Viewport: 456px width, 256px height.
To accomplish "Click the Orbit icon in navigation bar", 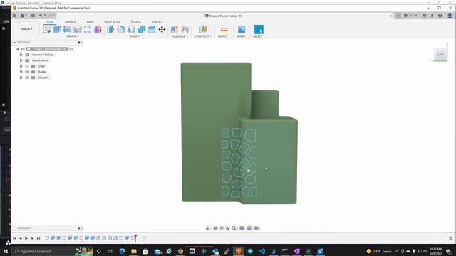I will coord(207,228).
